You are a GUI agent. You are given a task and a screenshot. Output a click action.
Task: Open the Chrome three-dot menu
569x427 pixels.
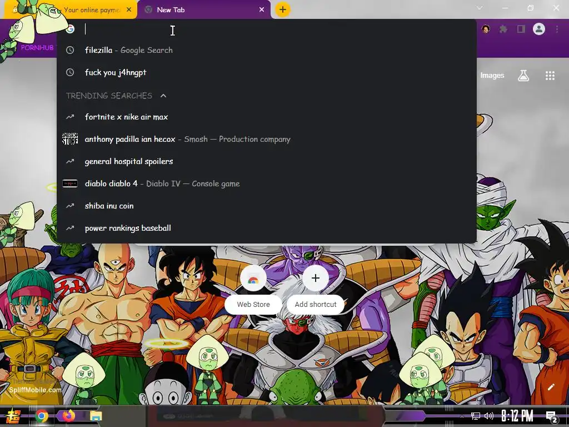557,29
